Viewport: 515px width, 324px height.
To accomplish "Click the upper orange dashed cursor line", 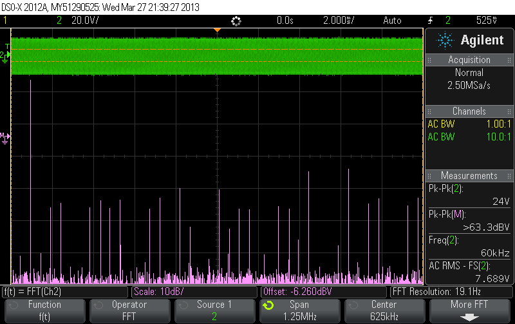I will coord(217,50).
